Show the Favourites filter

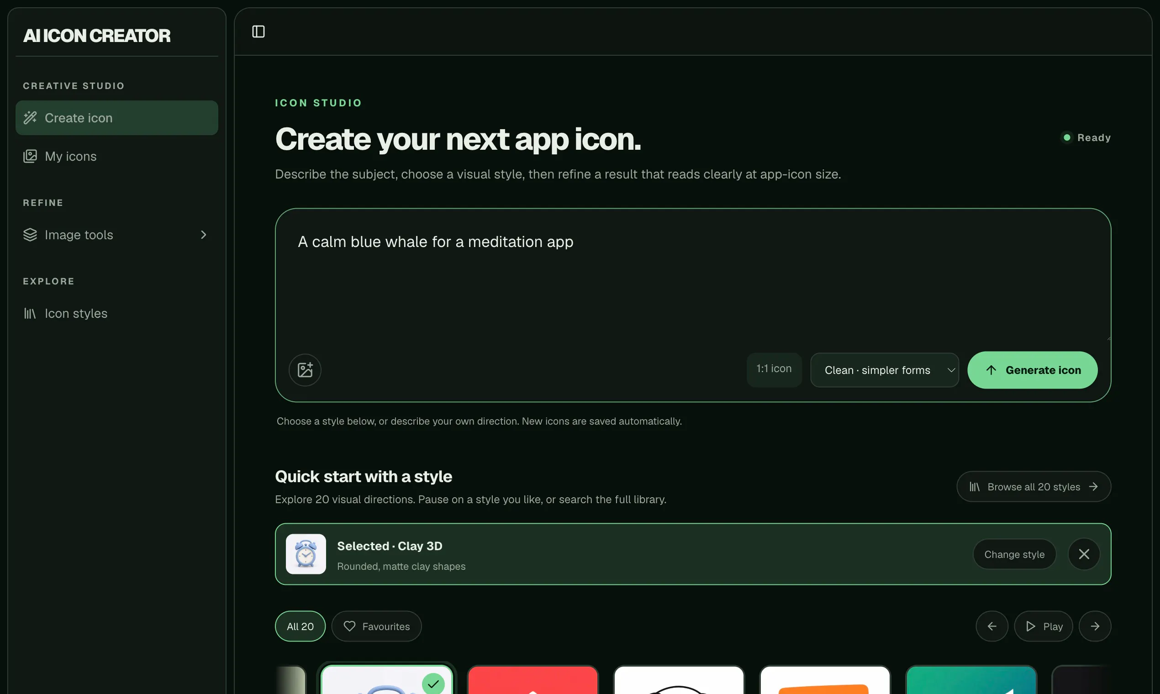click(376, 626)
